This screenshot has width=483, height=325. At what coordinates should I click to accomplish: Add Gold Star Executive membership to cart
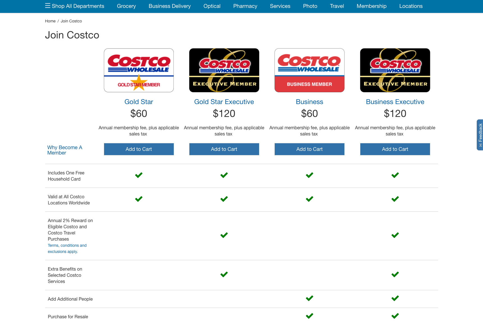click(224, 149)
